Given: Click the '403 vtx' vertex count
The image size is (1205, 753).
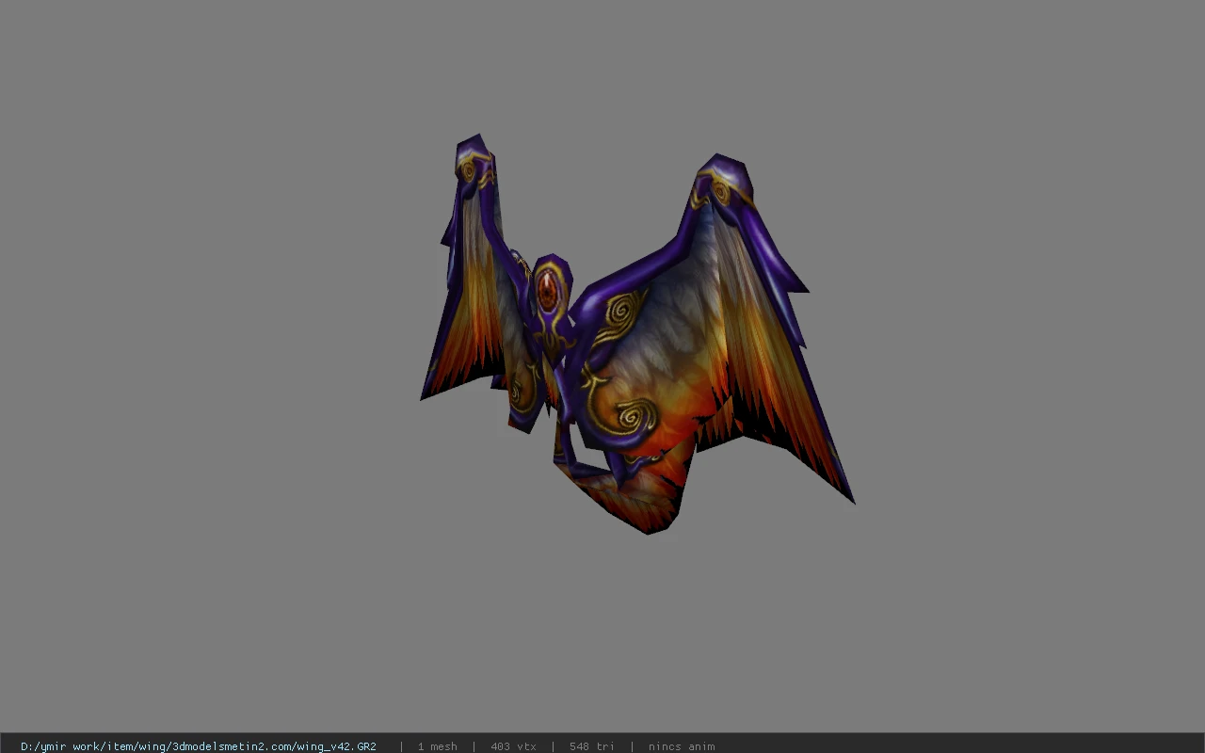Looking at the screenshot, I should click(513, 746).
